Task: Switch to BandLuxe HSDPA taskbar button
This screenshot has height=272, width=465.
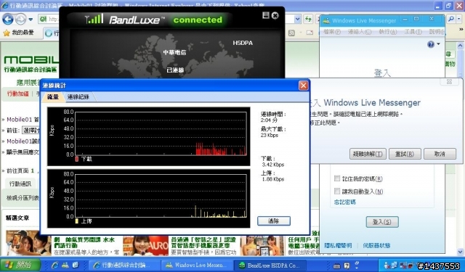Action: [270, 265]
